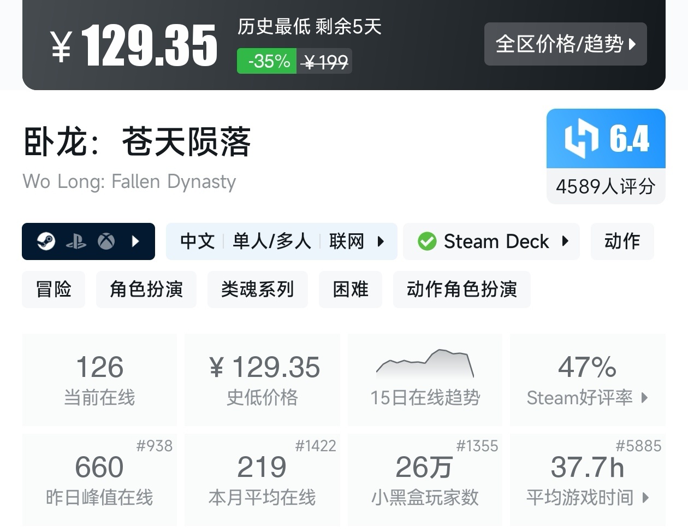Open the 47% Steam好评率 card
This screenshot has height=531, width=688.
pyautogui.click(x=588, y=380)
